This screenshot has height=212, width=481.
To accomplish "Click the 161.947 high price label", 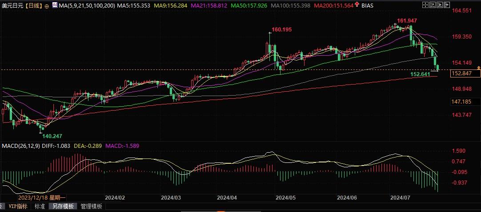I will [x=407, y=21].
